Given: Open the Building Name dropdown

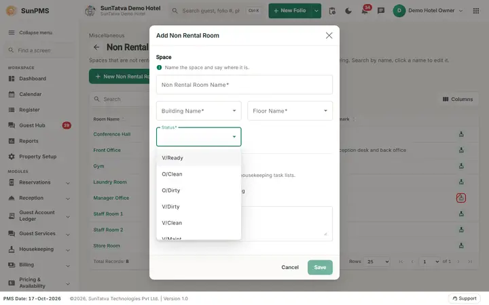Looking at the screenshot, I should point(198,110).
